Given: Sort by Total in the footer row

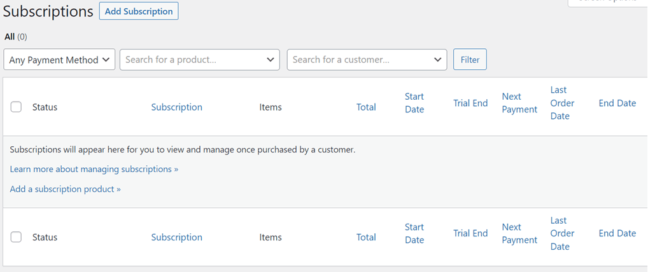Looking at the screenshot, I should pyautogui.click(x=366, y=237).
